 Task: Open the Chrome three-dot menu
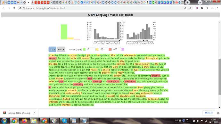pos(217,8)
